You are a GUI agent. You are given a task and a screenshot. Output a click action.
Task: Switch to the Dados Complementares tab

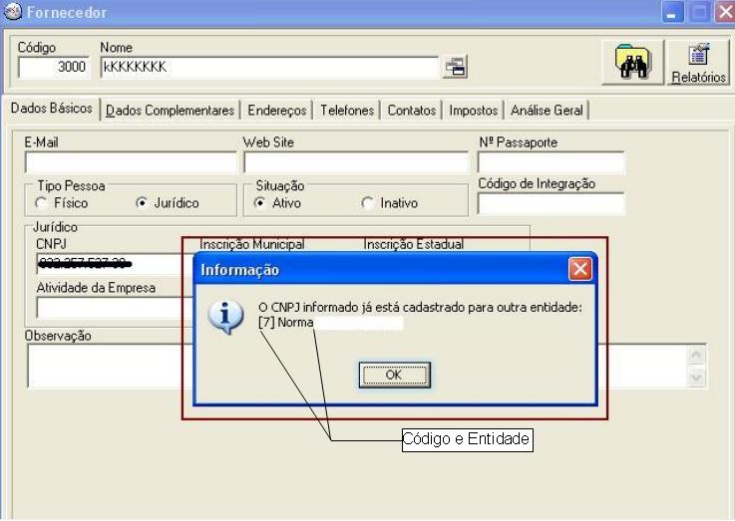pyautogui.click(x=170, y=111)
